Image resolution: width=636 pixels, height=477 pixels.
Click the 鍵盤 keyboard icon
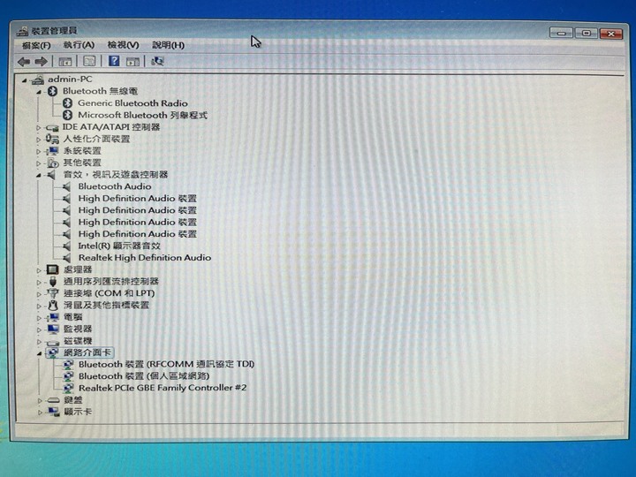coord(53,400)
